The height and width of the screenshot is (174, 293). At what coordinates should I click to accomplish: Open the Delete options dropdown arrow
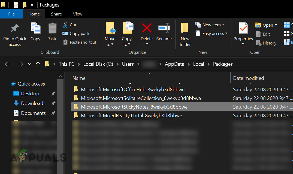click(x=147, y=44)
